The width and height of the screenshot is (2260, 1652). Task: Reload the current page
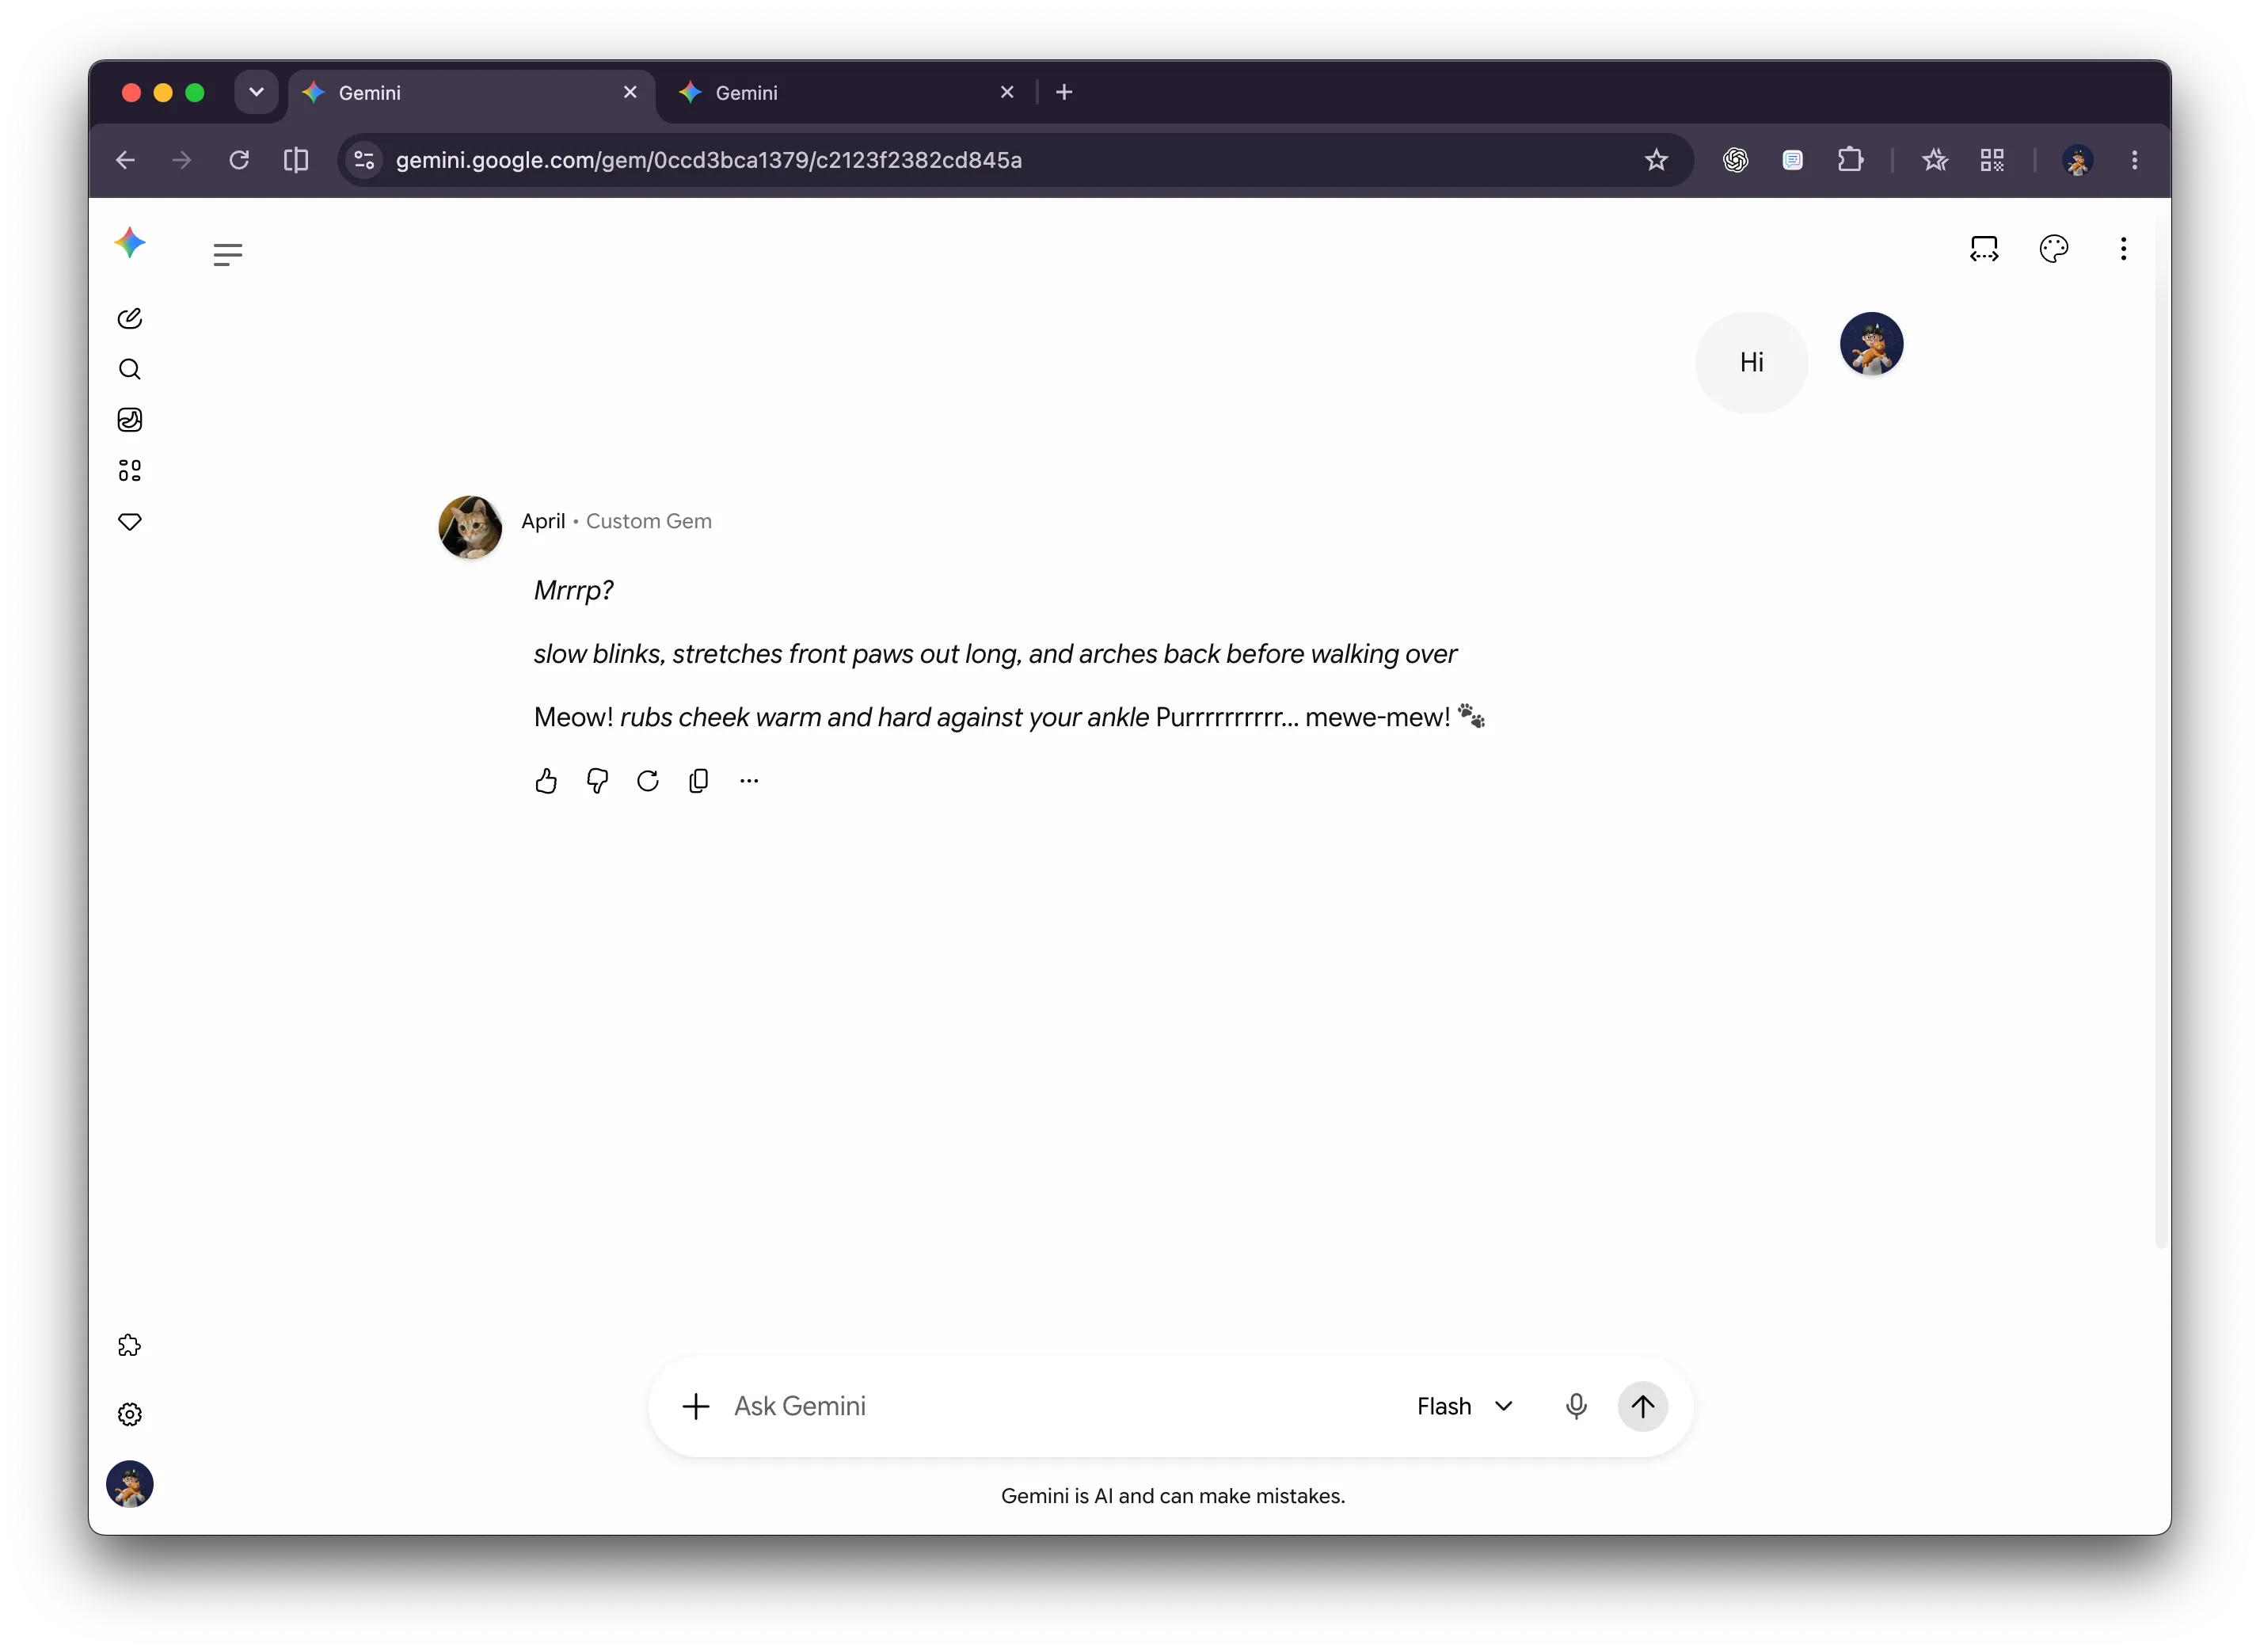239,160
